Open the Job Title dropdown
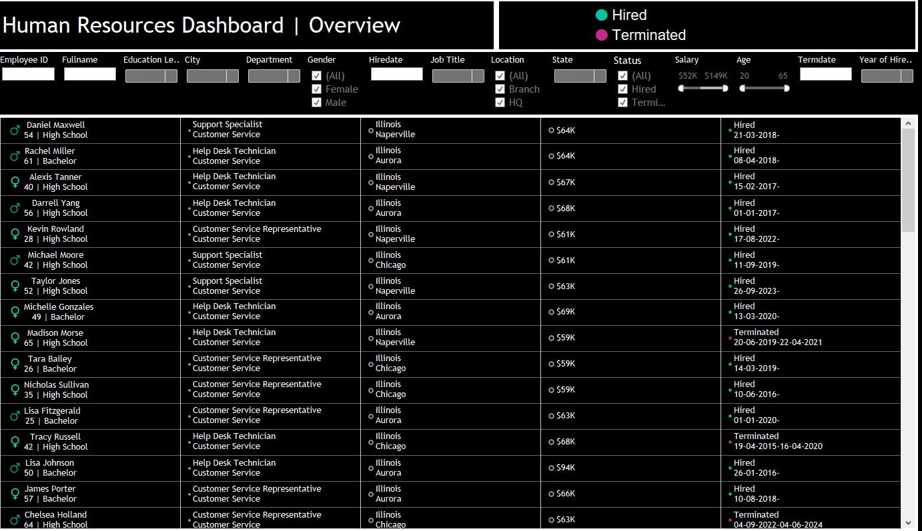 (x=478, y=76)
